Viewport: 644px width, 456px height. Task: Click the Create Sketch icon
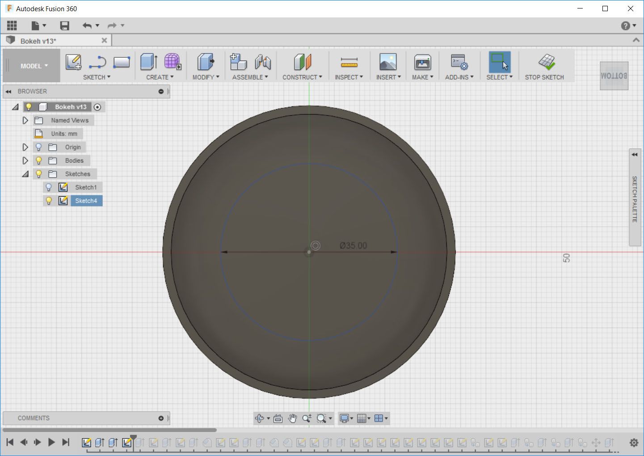(x=73, y=62)
